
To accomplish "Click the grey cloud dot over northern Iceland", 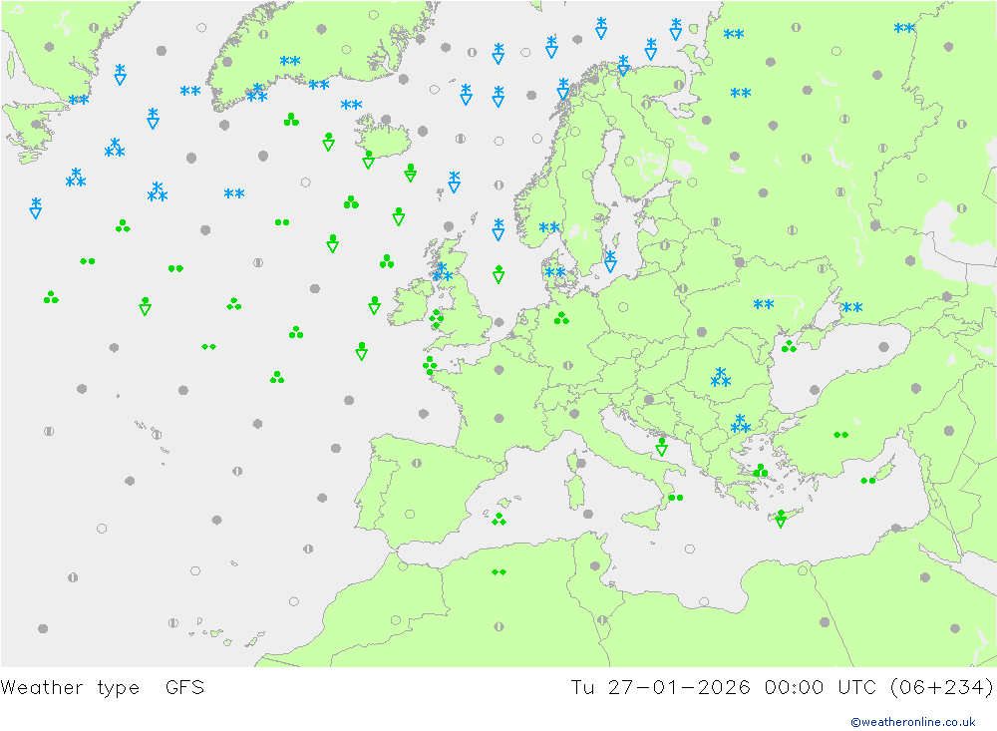I will [386, 120].
